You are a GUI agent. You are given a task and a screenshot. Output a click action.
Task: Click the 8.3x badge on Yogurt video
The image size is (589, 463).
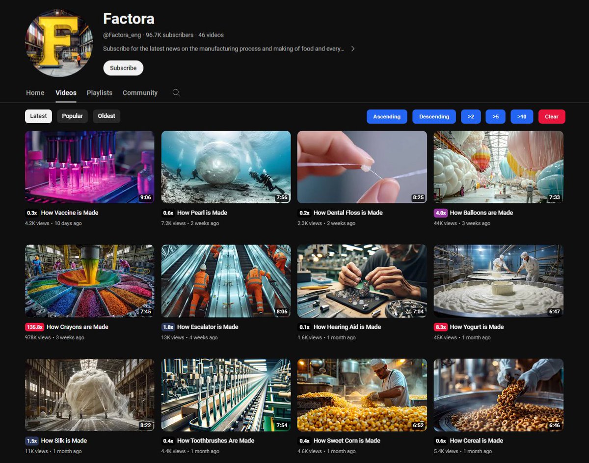[x=441, y=327]
